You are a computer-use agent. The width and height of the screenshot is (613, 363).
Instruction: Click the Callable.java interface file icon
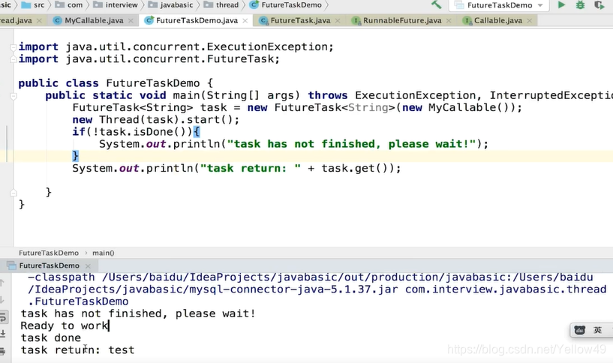click(x=467, y=20)
